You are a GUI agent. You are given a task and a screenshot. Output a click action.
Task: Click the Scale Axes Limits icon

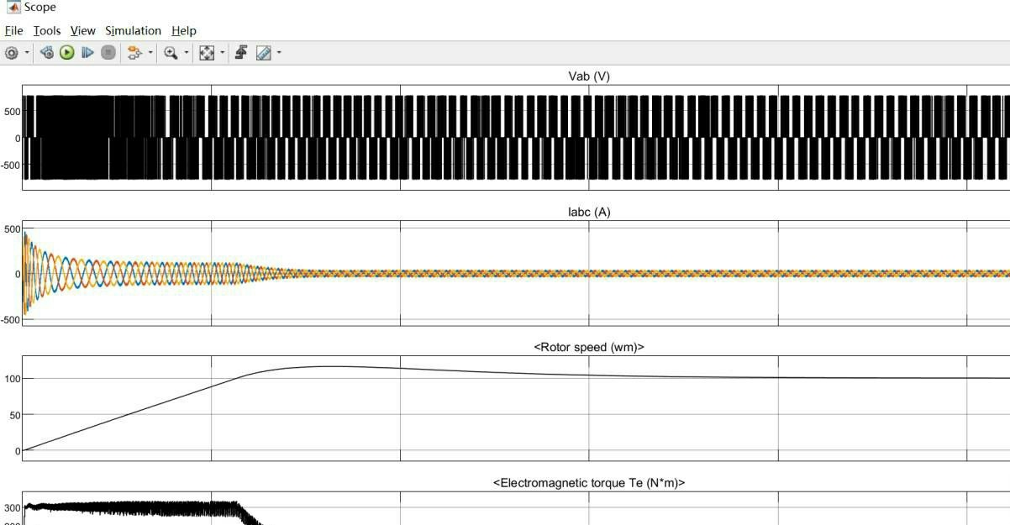[207, 53]
